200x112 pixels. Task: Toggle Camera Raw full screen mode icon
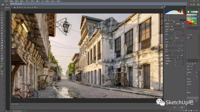click(x=162, y=7)
